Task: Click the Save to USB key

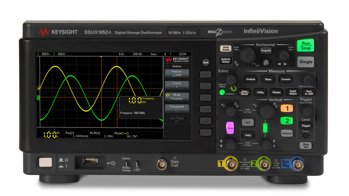Action: pyautogui.click(x=309, y=92)
